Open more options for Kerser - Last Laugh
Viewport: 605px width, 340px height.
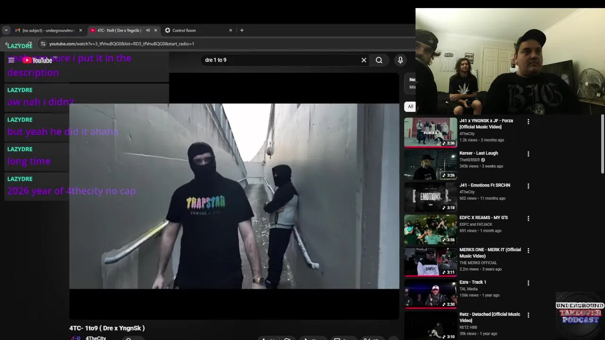528,154
